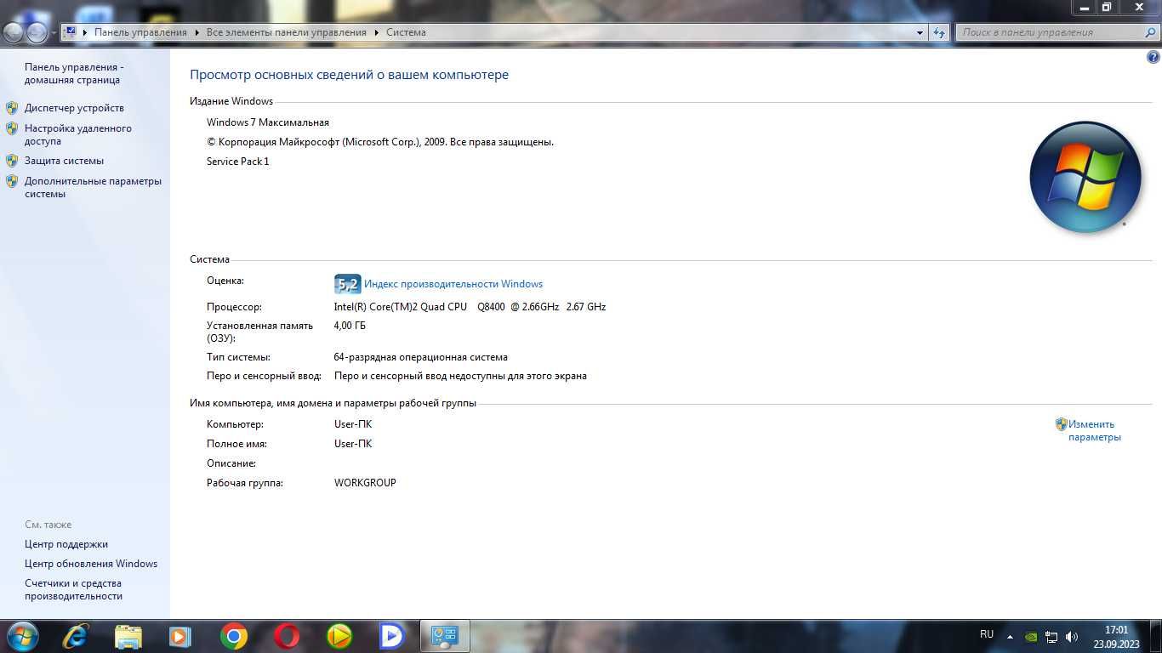Click the refresh button next to address bar
1162x653 pixels.
pyautogui.click(x=939, y=32)
